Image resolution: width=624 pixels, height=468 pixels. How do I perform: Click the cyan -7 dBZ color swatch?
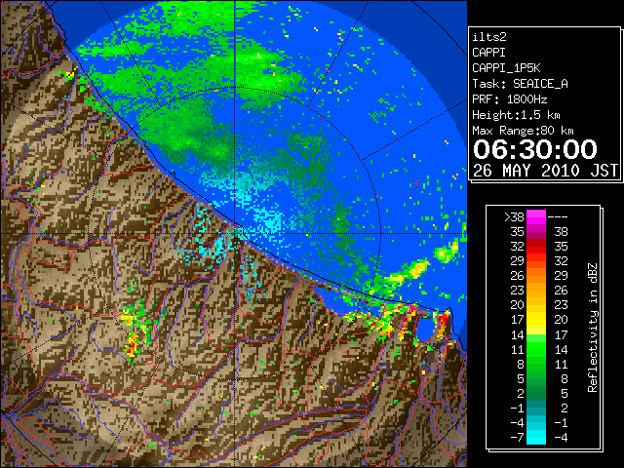coord(536,437)
